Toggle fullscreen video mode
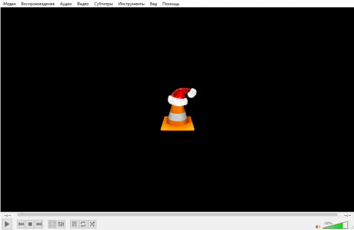Image resolution: width=354 pixels, height=230 pixels. pos(52,224)
